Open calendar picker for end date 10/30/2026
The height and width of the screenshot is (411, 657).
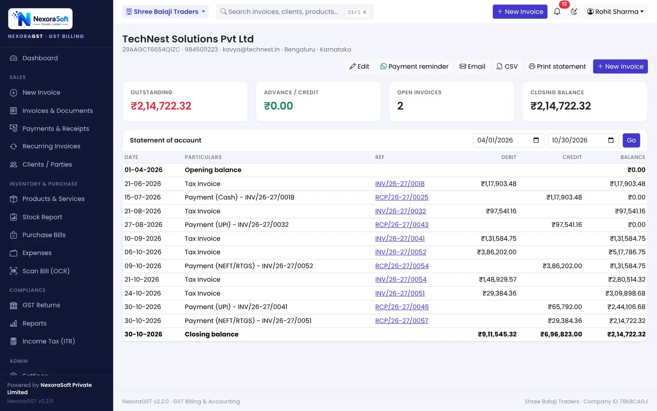click(611, 141)
